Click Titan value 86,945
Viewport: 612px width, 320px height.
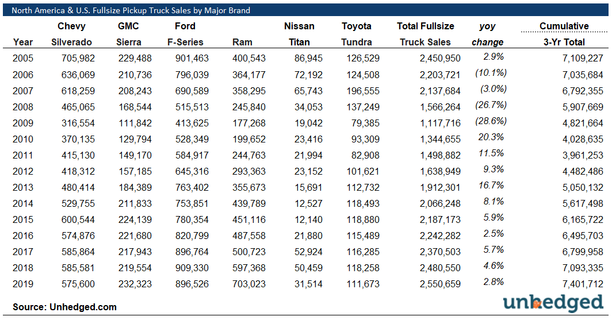[x=308, y=59]
